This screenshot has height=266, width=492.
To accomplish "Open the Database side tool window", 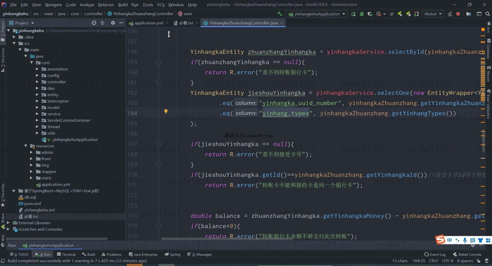I will [x=488, y=49].
